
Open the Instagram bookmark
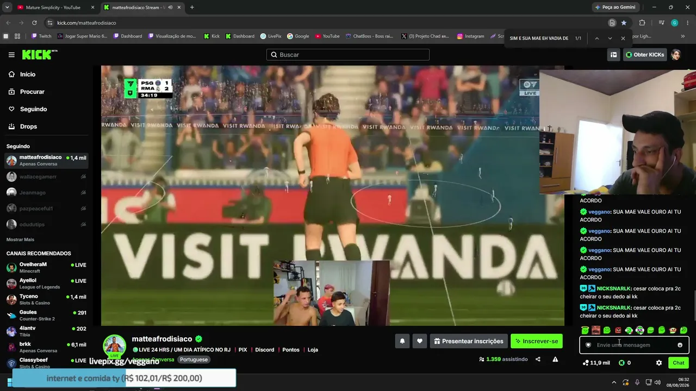point(470,36)
